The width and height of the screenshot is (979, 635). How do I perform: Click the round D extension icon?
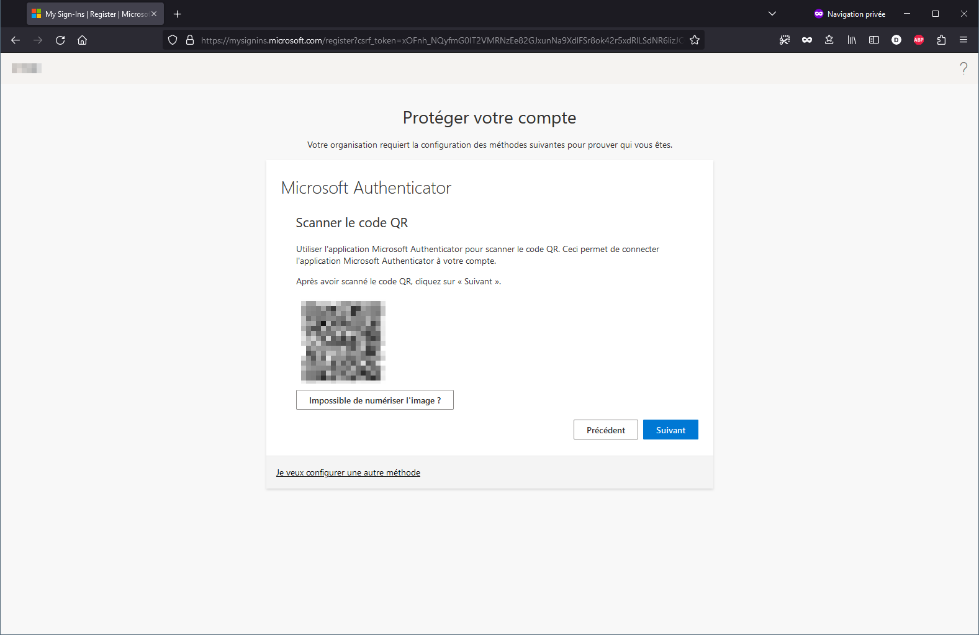tap(896, 40)
